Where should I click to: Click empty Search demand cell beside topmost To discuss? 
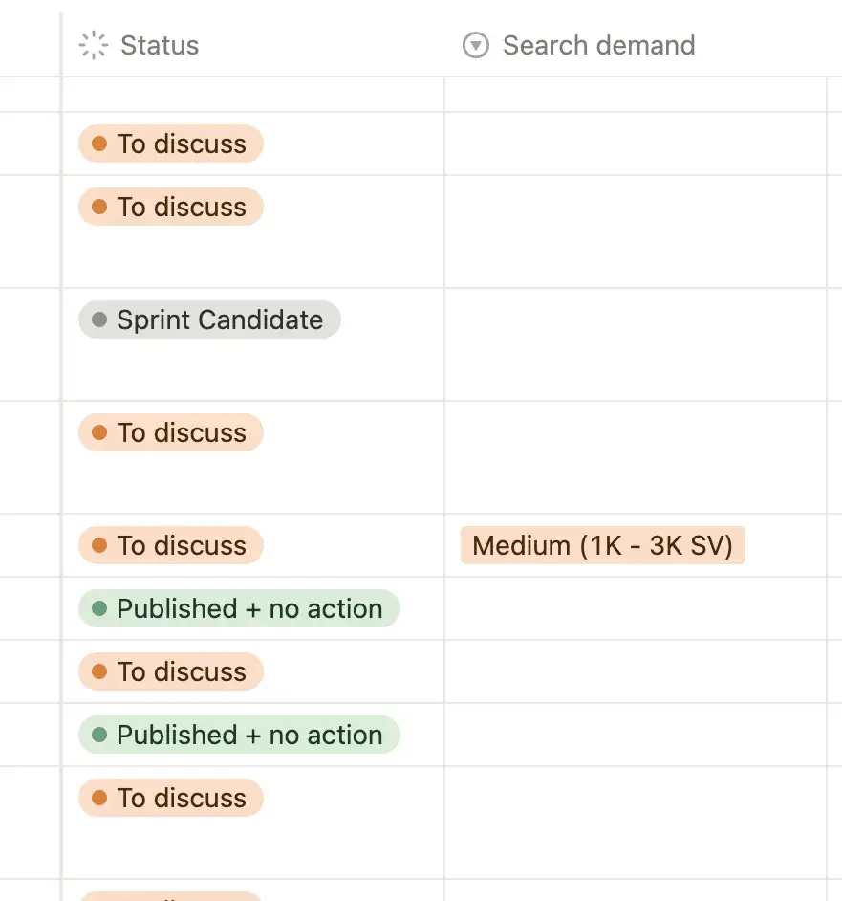(635, 144)
